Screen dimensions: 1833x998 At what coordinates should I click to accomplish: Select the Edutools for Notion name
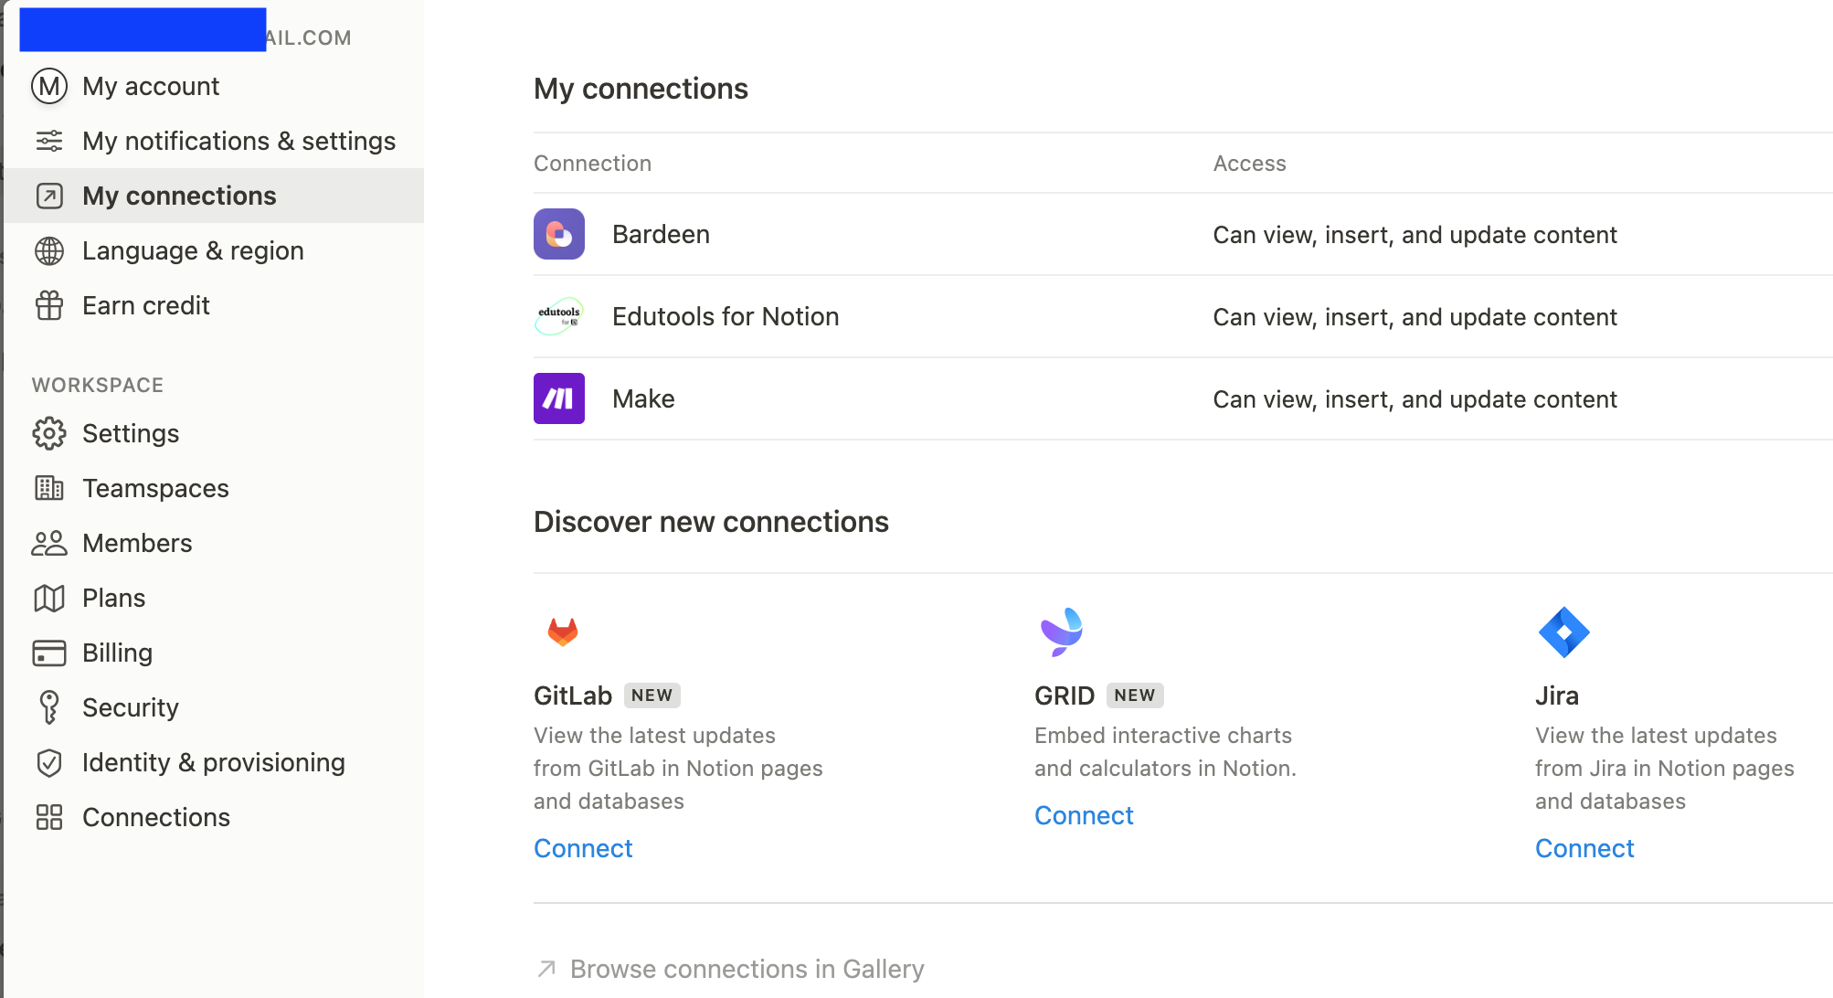[726, 316]
